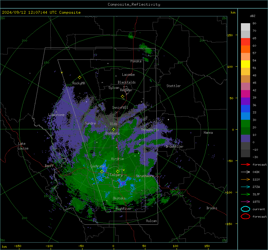Click the ThreeHills city label
This screenshot has width=268, height=250.
(150, 130)
